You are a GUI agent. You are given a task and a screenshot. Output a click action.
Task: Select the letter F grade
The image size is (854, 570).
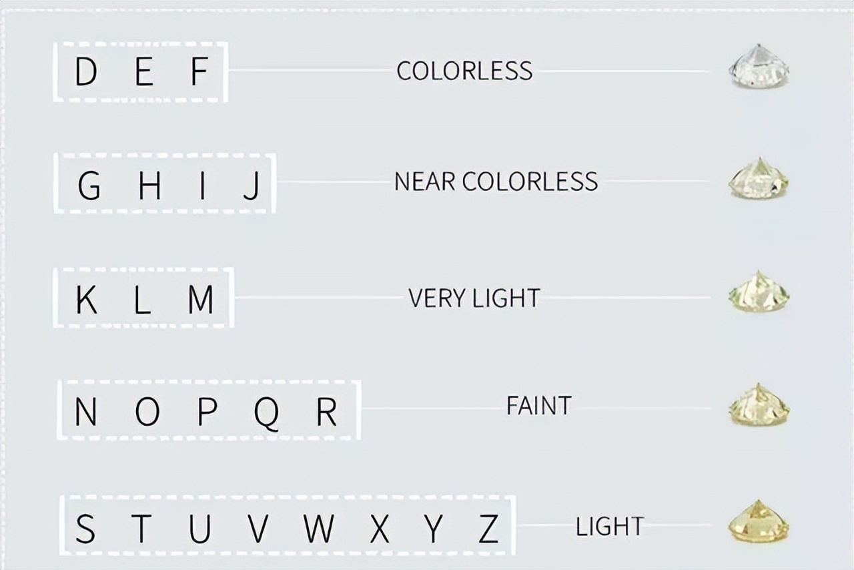point(200,72)
